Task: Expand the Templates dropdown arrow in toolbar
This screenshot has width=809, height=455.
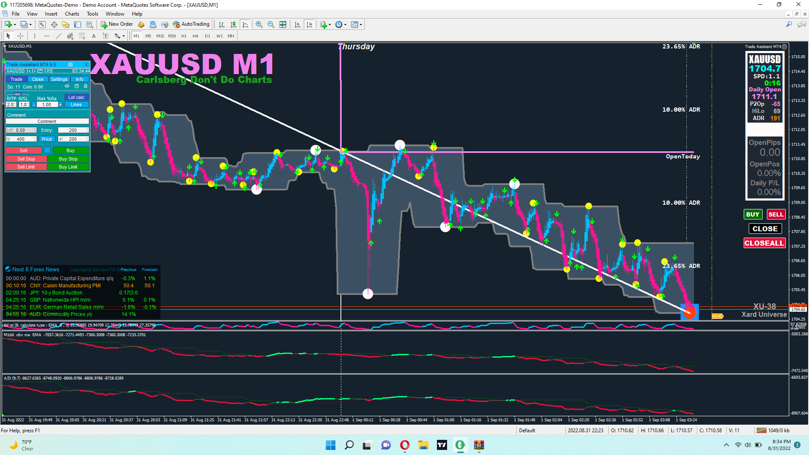Action: pyautogui.click(x=361, y=24)
